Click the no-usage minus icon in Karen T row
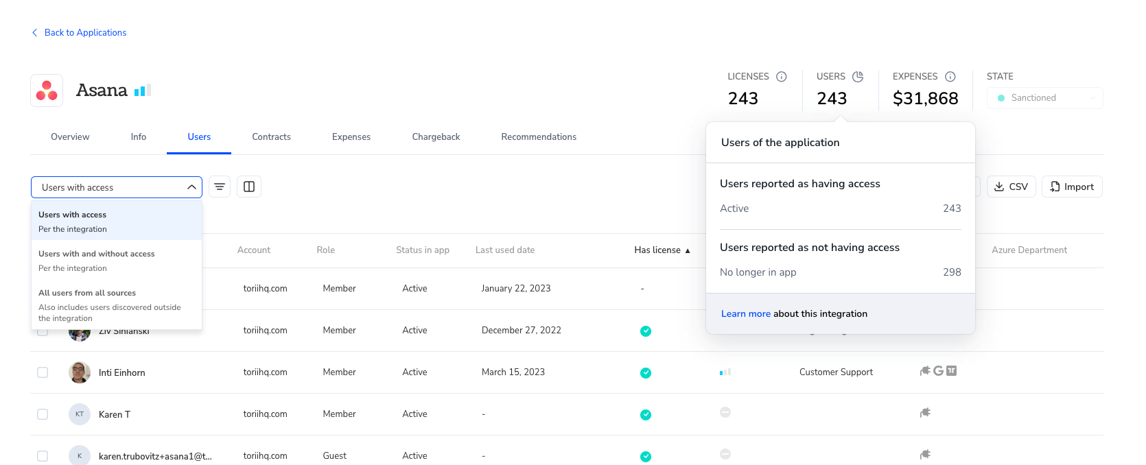Viewport: 1146px width, 465px height. (x=725, y=412)
